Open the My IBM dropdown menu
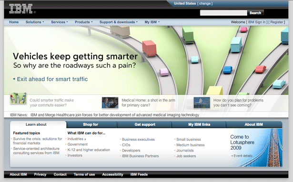293x182 pixels. [x=152, y=22]
